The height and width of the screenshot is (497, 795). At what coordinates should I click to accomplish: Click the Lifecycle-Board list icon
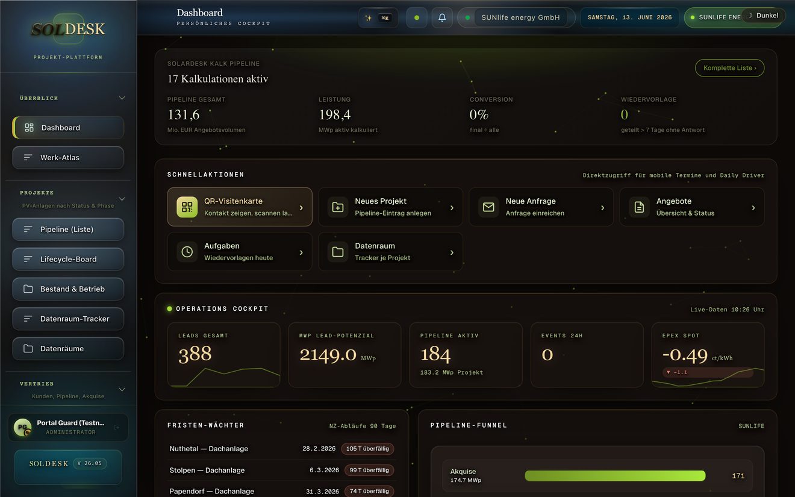pos(28,259)
